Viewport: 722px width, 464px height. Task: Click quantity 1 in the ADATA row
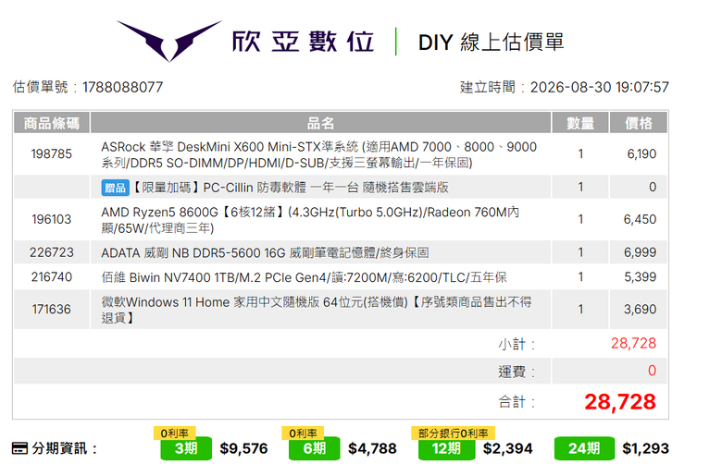point(580,252)
